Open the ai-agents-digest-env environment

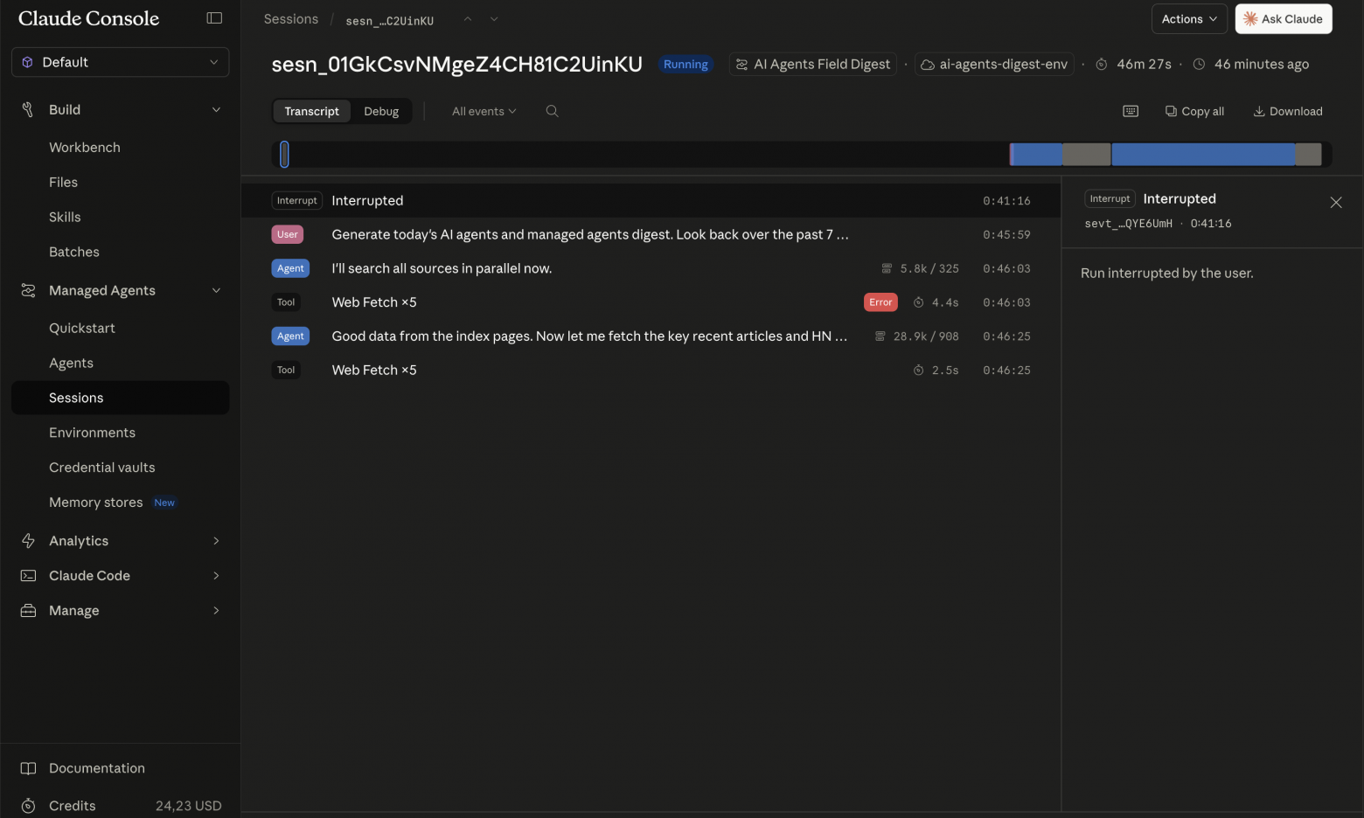tap(994, 64)
